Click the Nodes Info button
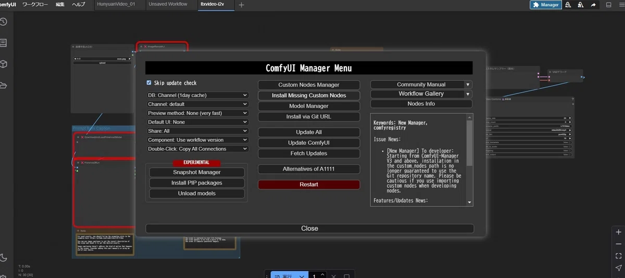The width and height of the screenshot is (625, 278). pos(421,104)
